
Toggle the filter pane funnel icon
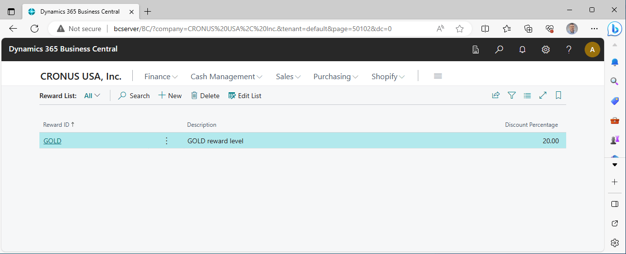click(512, 96)
